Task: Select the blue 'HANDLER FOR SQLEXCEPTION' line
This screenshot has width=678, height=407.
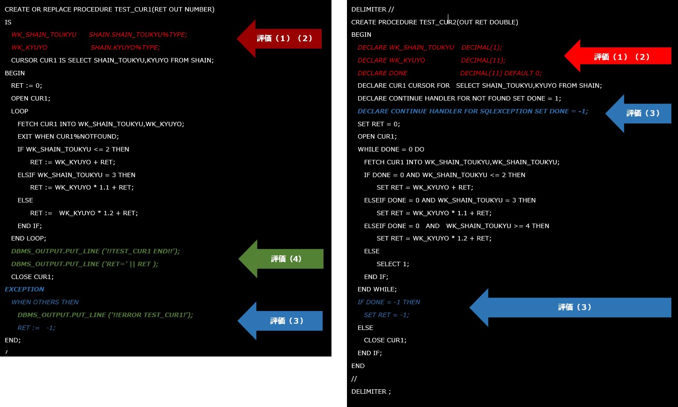Action: pyautogui.click(x=473, y=111)
